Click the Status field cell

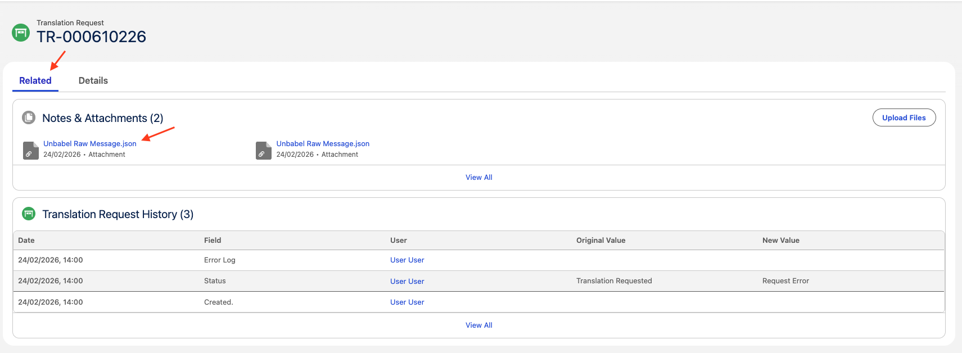point(215,280)
